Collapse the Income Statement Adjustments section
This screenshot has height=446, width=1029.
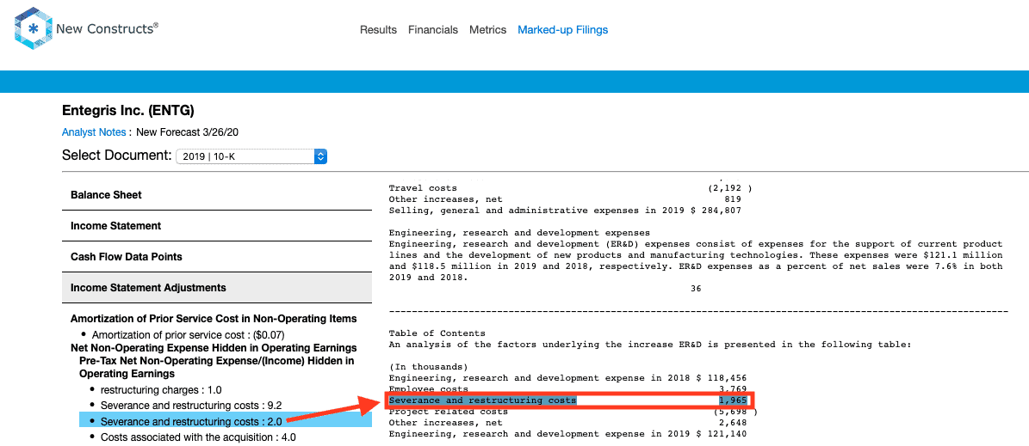pos(217,288)
